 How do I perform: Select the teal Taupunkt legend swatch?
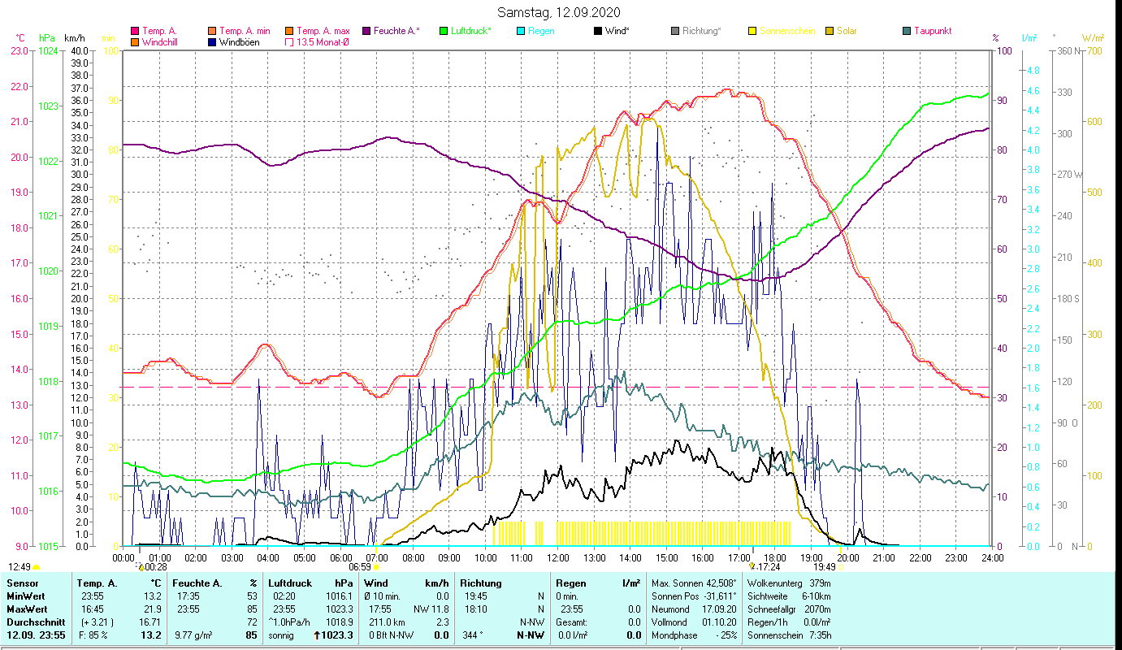tap(907, 31)
